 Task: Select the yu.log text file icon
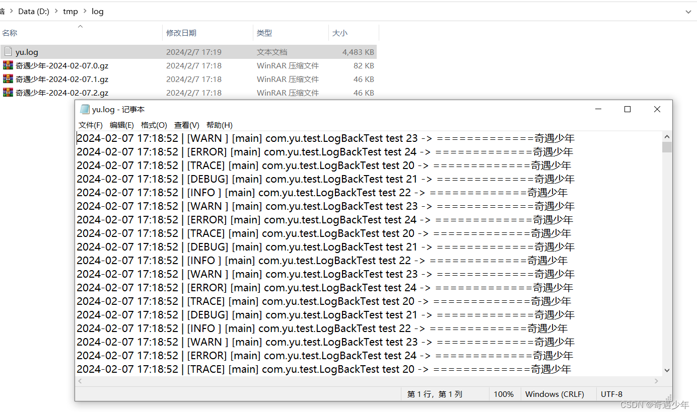(x=8, y=52)
